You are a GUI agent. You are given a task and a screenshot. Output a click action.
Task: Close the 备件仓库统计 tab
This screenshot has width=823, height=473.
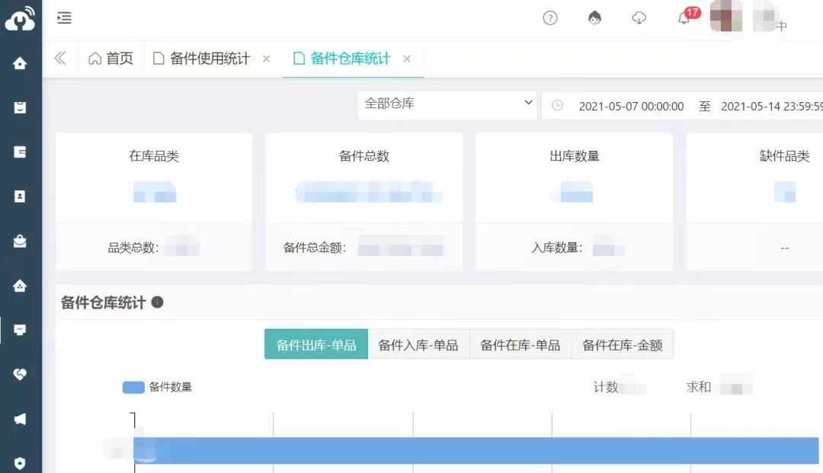[x=407, y=59]
